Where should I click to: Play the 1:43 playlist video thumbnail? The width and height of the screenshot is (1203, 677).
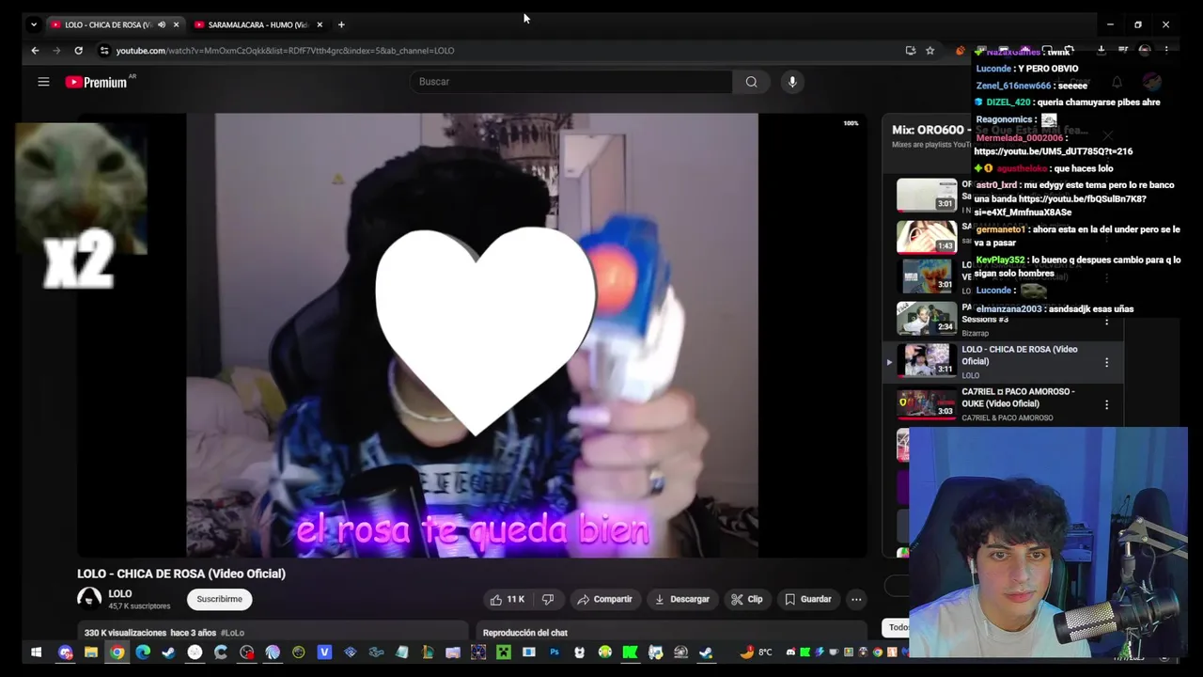pos(927,237)
